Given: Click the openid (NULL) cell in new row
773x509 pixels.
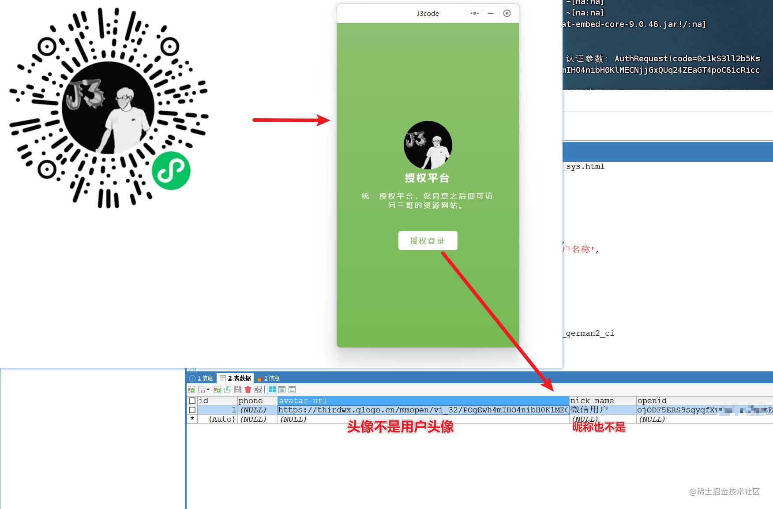Looking at the screenshot, I should tap(705, 419).
